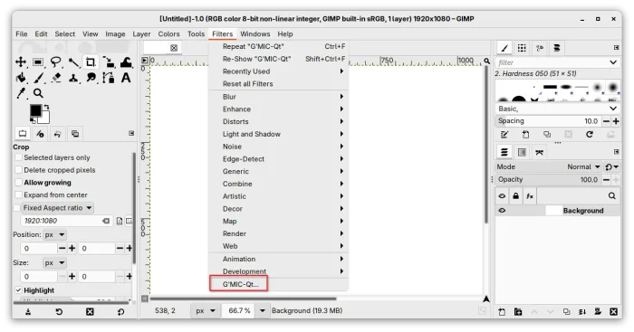The height and width of the screenshot is (332, 634).
Task: Open the Windows menu
Action: (x=255, y=34)
